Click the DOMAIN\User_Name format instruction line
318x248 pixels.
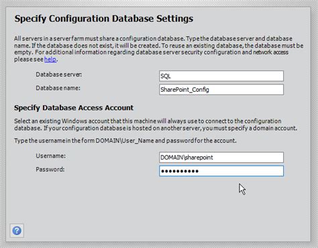[125, 141]
